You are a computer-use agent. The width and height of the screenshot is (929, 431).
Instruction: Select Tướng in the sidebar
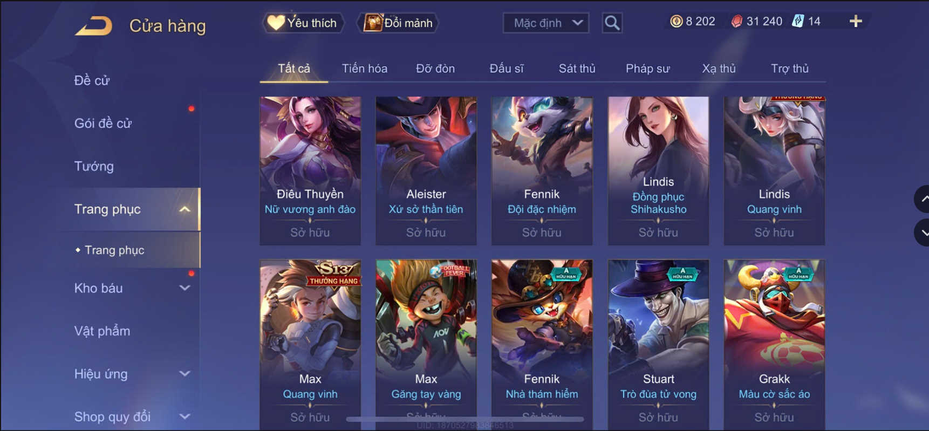coord(94,166)
